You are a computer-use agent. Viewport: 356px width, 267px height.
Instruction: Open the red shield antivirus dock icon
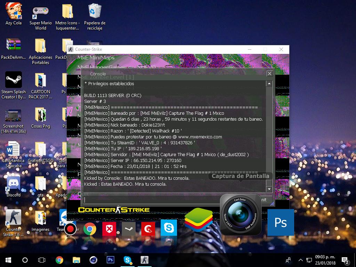click(x=109, y=229)
